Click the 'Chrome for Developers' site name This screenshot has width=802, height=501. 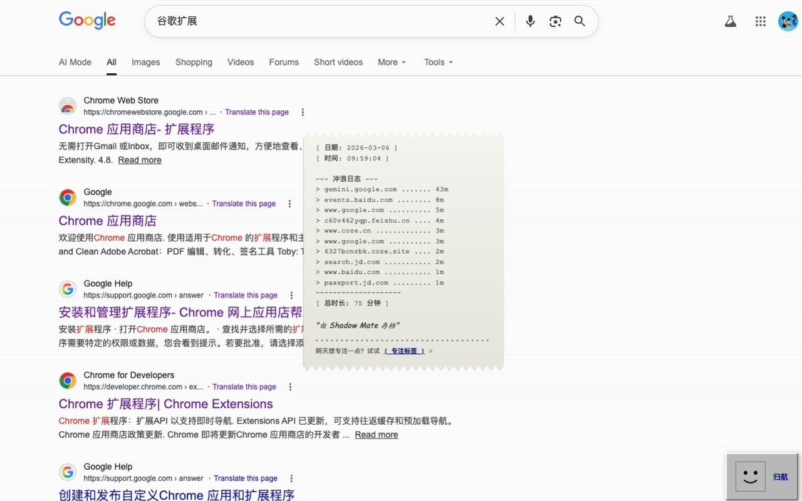pos(129,375)
